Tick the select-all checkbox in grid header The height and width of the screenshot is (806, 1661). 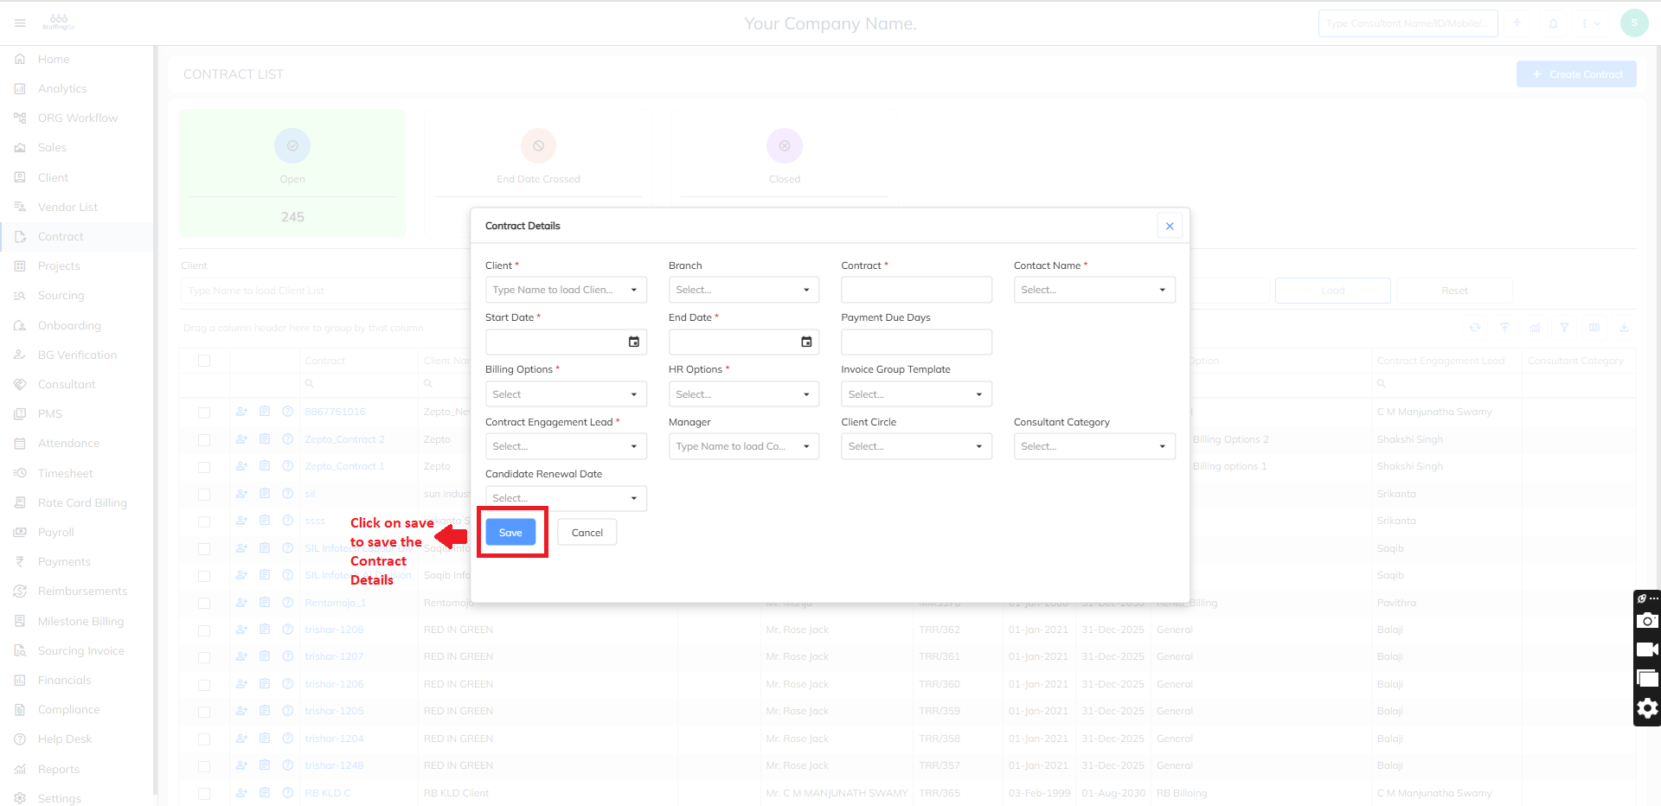204,361
